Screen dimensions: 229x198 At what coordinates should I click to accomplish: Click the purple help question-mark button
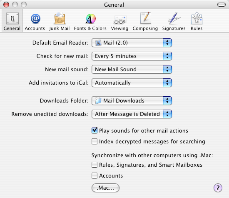tap(218, 188)
